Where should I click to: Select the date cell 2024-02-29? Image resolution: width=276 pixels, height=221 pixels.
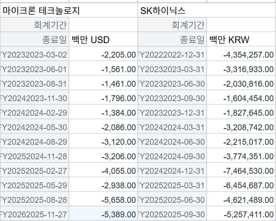click(34, 112)
